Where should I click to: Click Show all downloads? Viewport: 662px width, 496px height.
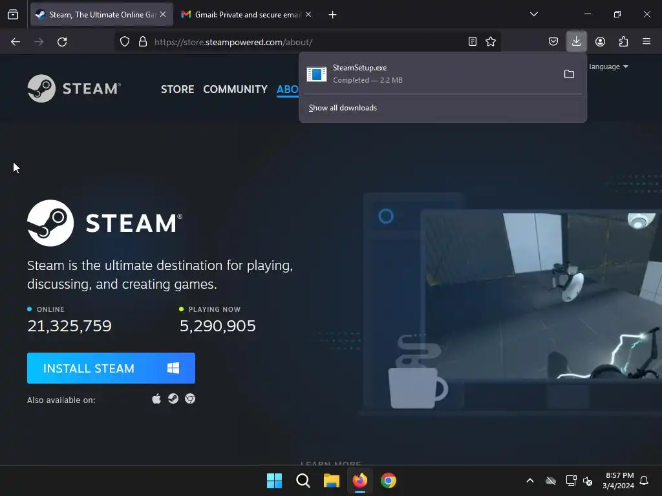pos(343,108)
